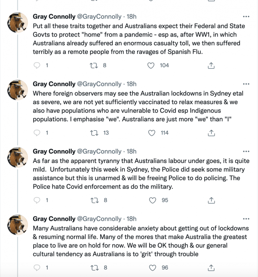This screenshot has width=258, height=277.
Task: Reply to the Spanish Flu tweet
Action: (37, 65)
